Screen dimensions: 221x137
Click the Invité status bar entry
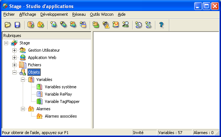145,133
